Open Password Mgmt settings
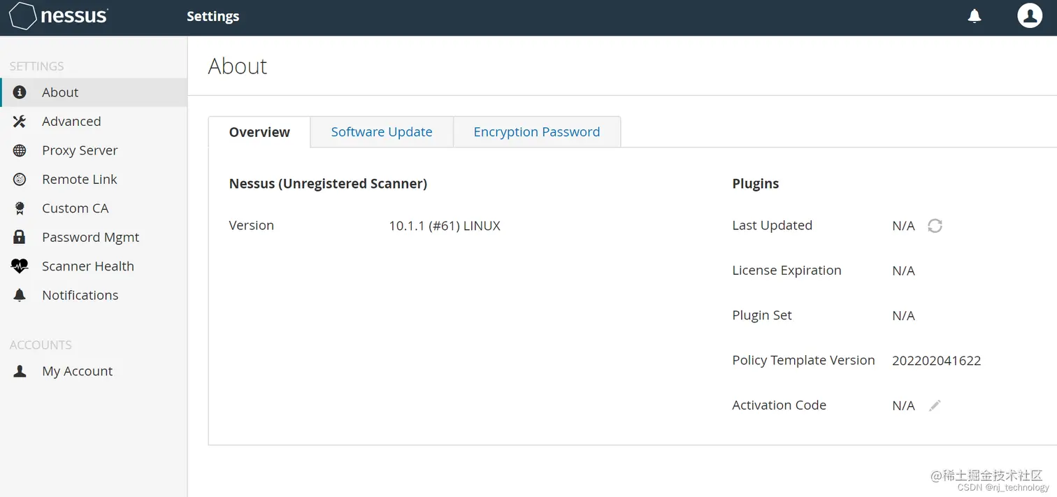 coord(94,237)
